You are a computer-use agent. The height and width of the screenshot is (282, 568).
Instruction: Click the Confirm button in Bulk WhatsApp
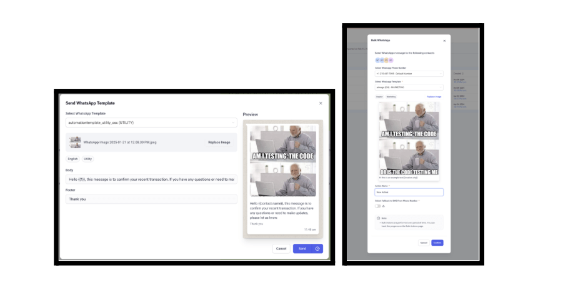(437, 243)
